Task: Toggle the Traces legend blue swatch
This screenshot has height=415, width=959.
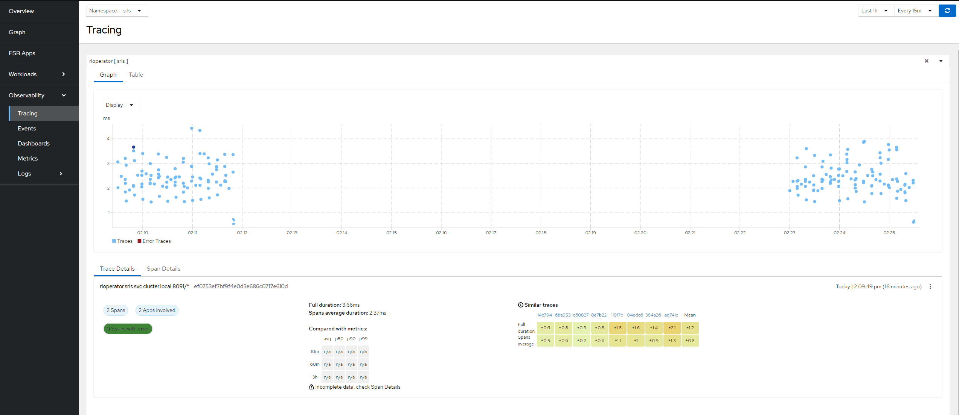Action: pos(114,241)
